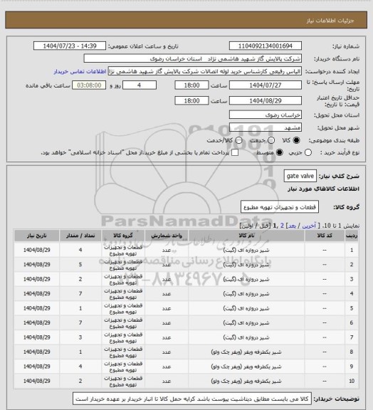Click the ردیف column header
The width and height of the screenshot is (373, 410).
pyautogui.click(x=352, y=236)
